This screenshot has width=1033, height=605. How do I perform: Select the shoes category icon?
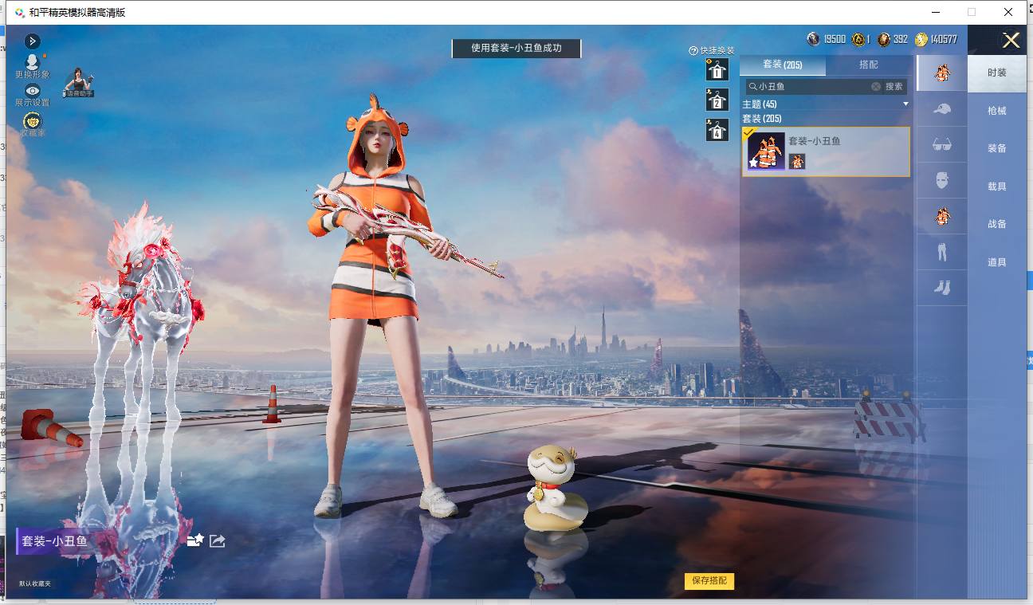[x=942, y=288]
